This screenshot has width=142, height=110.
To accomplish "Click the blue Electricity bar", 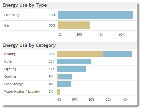I will tap(95, 15).
